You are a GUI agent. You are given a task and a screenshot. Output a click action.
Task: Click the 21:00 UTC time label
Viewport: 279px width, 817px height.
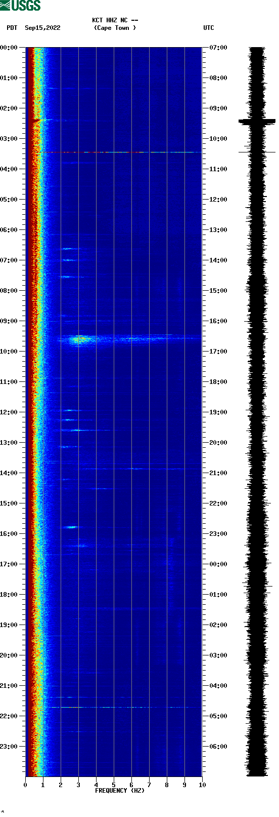click(218, 473)
